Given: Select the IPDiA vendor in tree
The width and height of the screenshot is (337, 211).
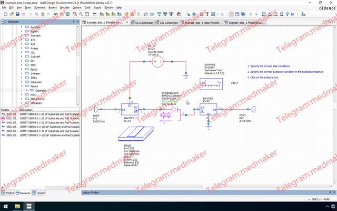Looking at the screenshot, I should pos(34,78).
